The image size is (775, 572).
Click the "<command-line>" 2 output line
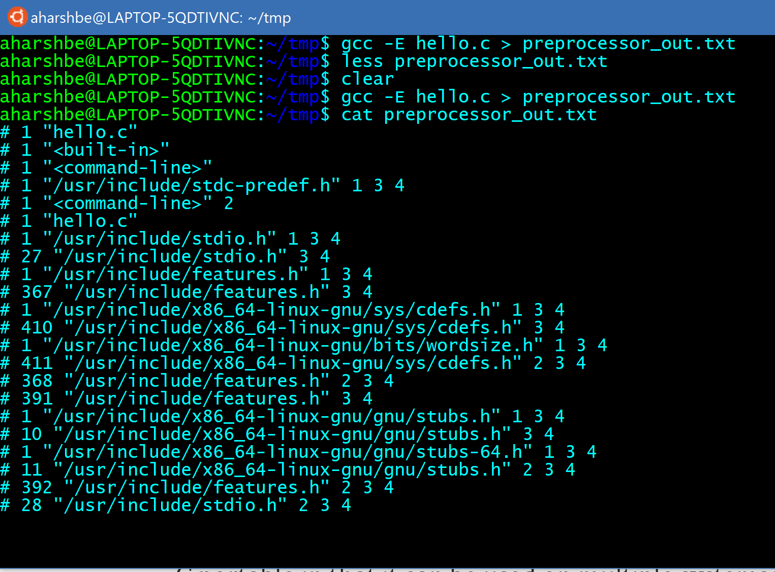tap(117, 204)
